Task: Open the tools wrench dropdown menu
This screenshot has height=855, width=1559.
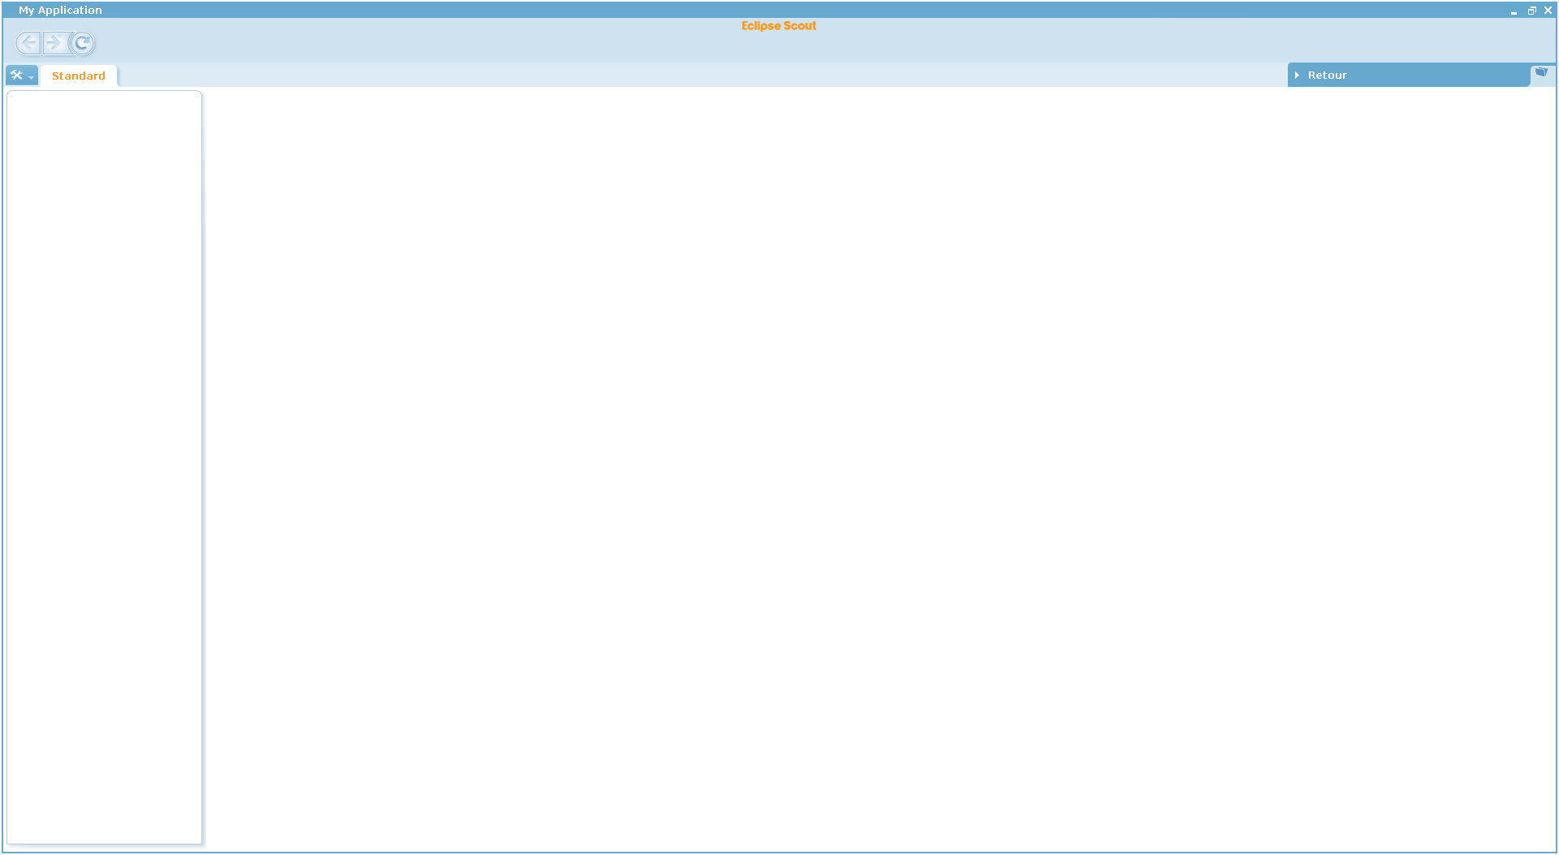Action: (x=22, y=76)
